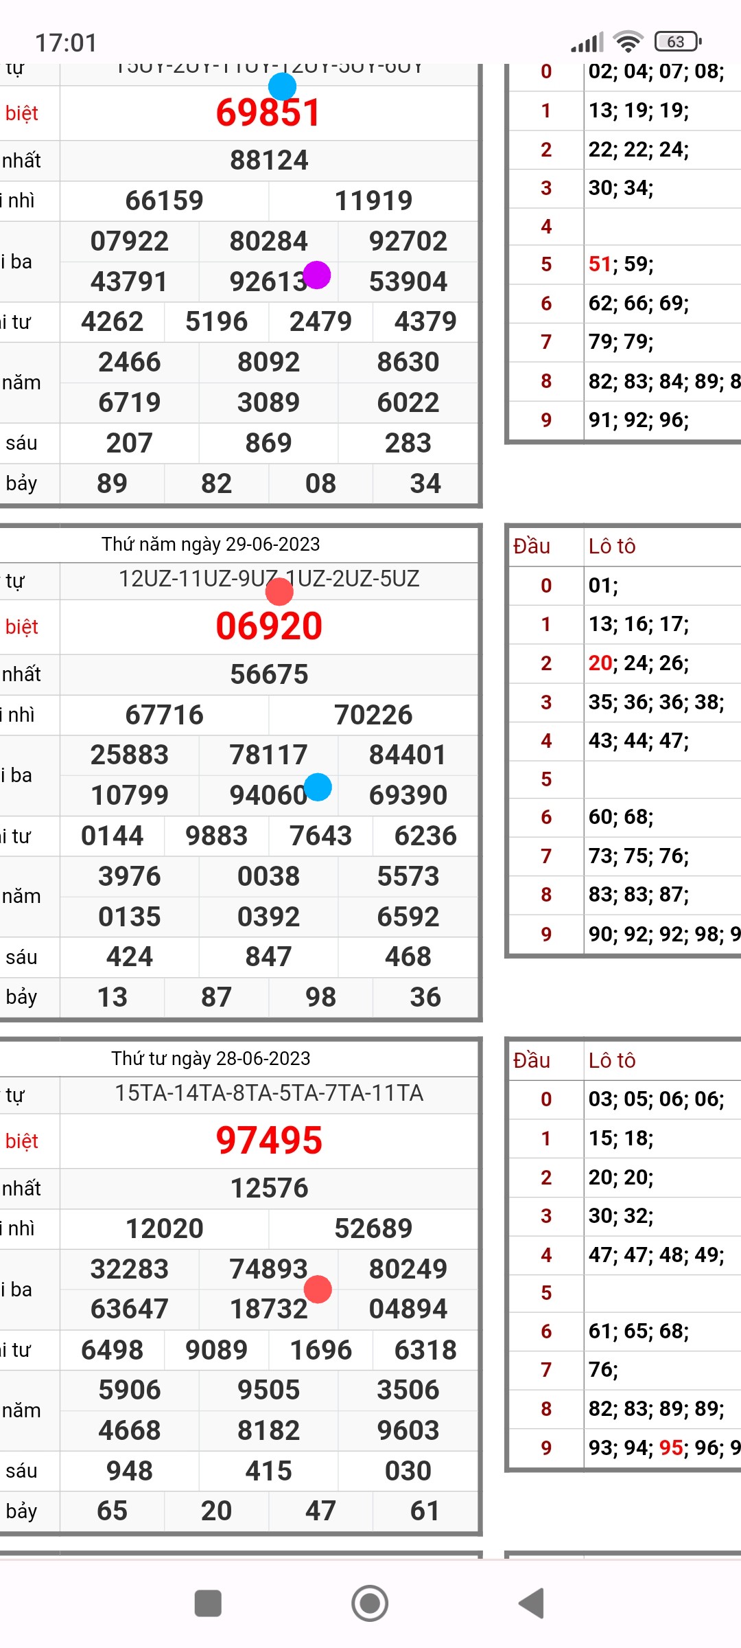This screenshot has height=1648, width=741.
Task: Tap fourth prize number 7643
Action: coord(320,836)
